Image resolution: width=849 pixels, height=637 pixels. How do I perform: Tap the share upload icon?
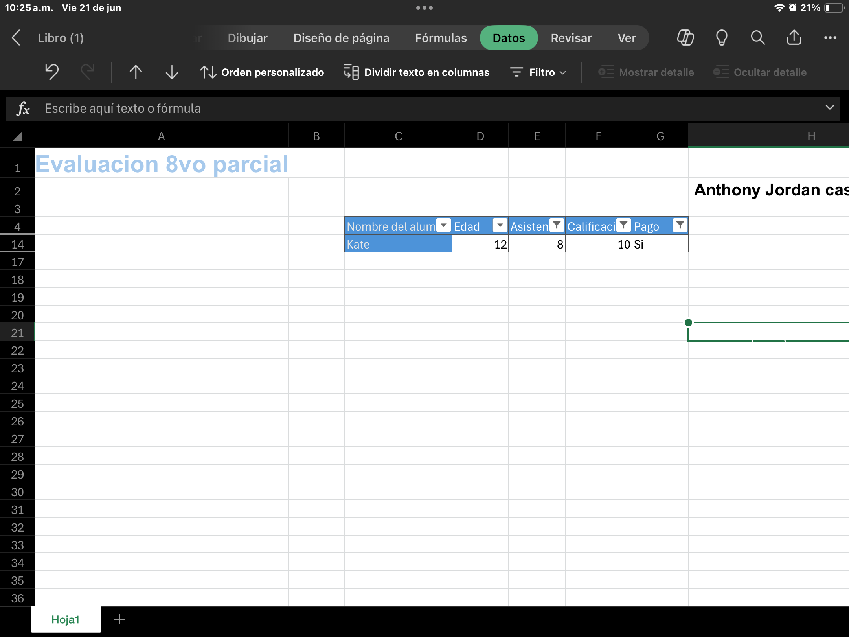794,38
